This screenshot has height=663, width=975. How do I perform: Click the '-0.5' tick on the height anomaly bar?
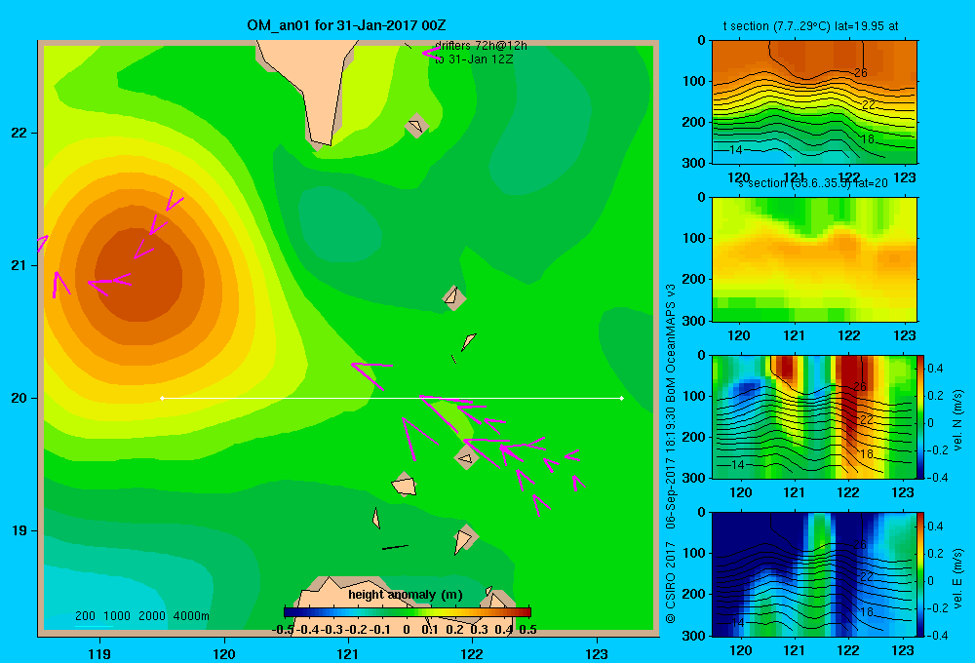click(x=283, y=630)
